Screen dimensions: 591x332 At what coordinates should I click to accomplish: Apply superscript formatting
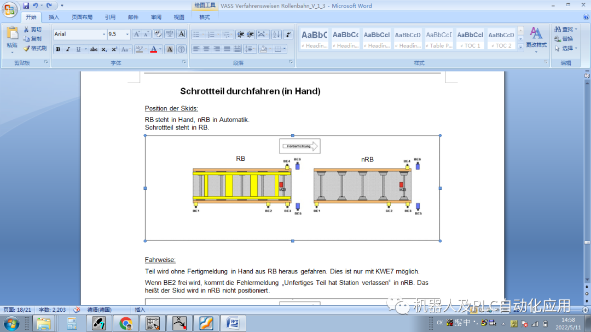[x=114, y=49]
